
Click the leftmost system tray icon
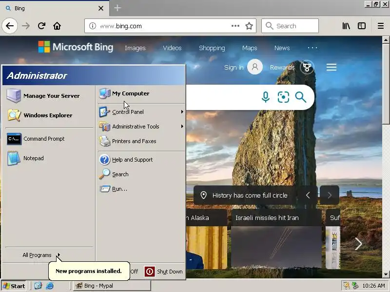(x=346, y=286)
